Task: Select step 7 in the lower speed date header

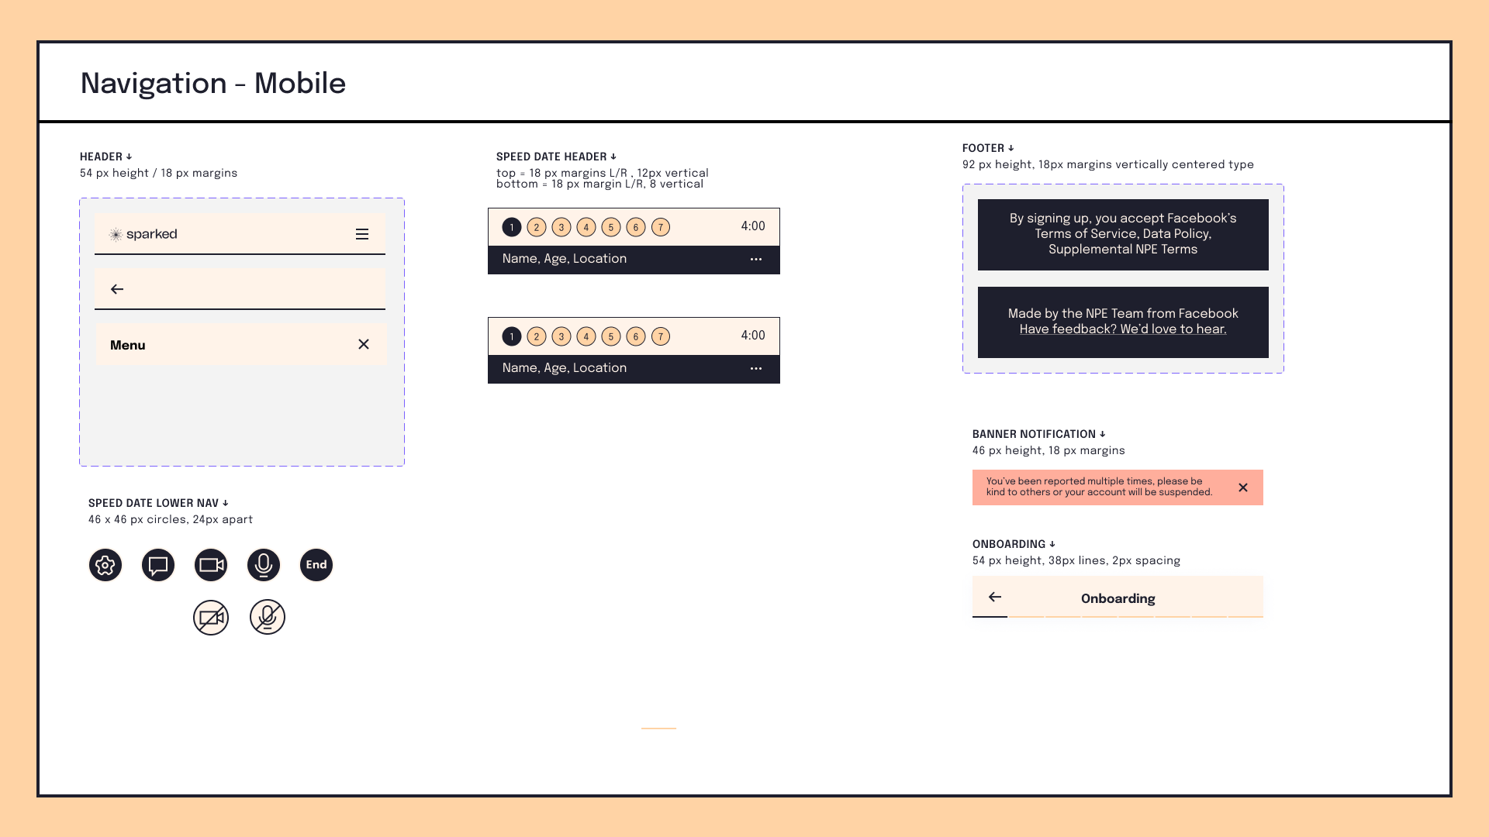Action: click(661, 336)
